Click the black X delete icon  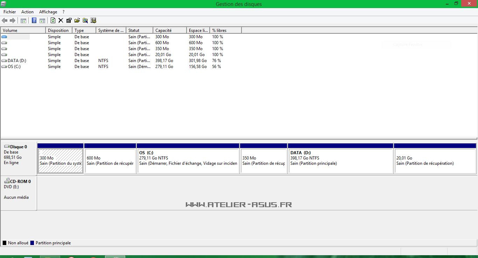coord(61,21)
